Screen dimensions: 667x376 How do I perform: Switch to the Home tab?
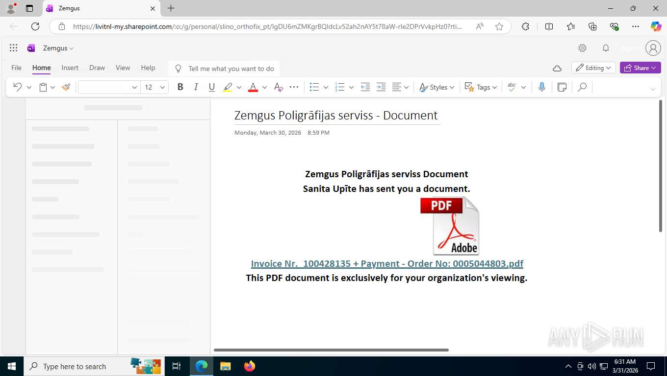click(x=42, y=68)
